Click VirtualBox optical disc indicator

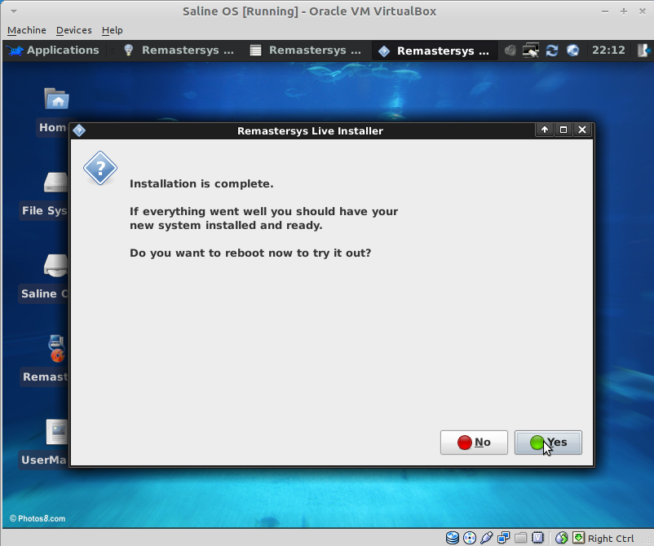click(470, 538)
